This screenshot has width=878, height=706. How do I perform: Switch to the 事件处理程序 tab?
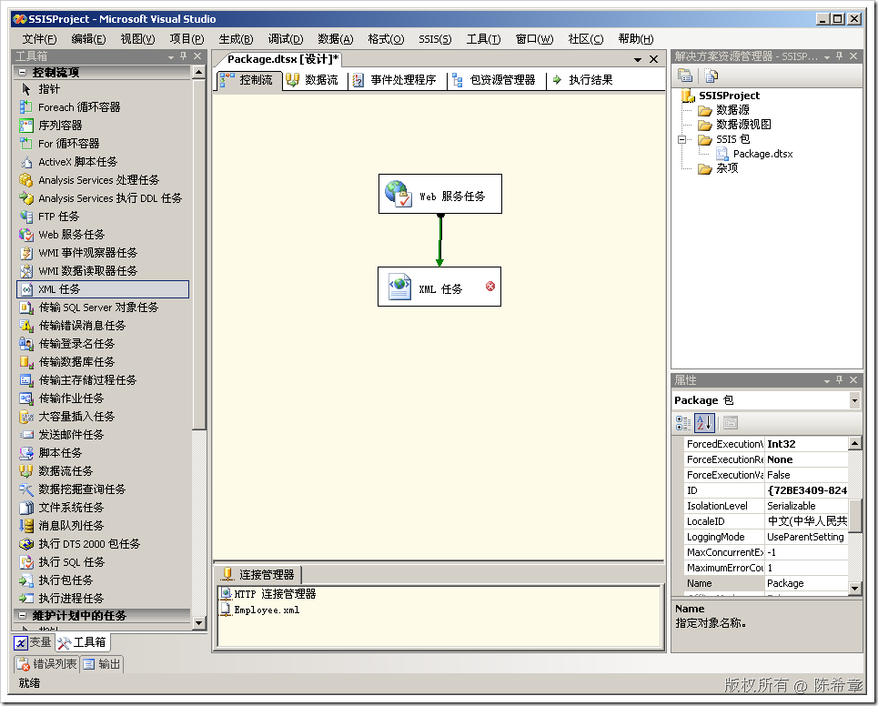[395, 80]
